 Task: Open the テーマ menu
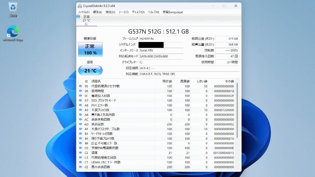point(124,12)
